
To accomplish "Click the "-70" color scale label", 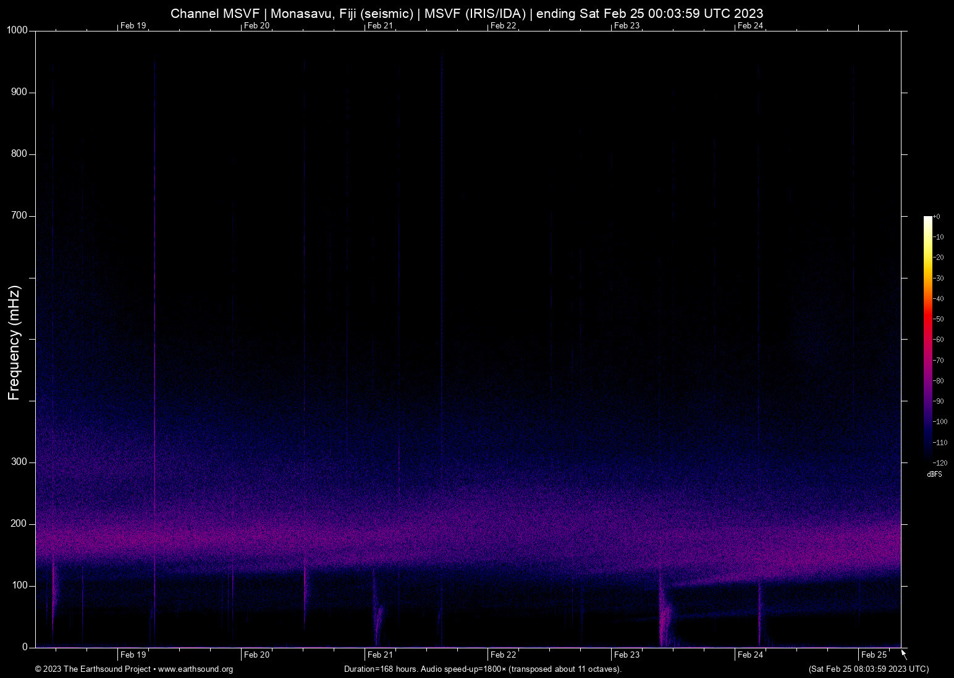I will tap(939, 361).
